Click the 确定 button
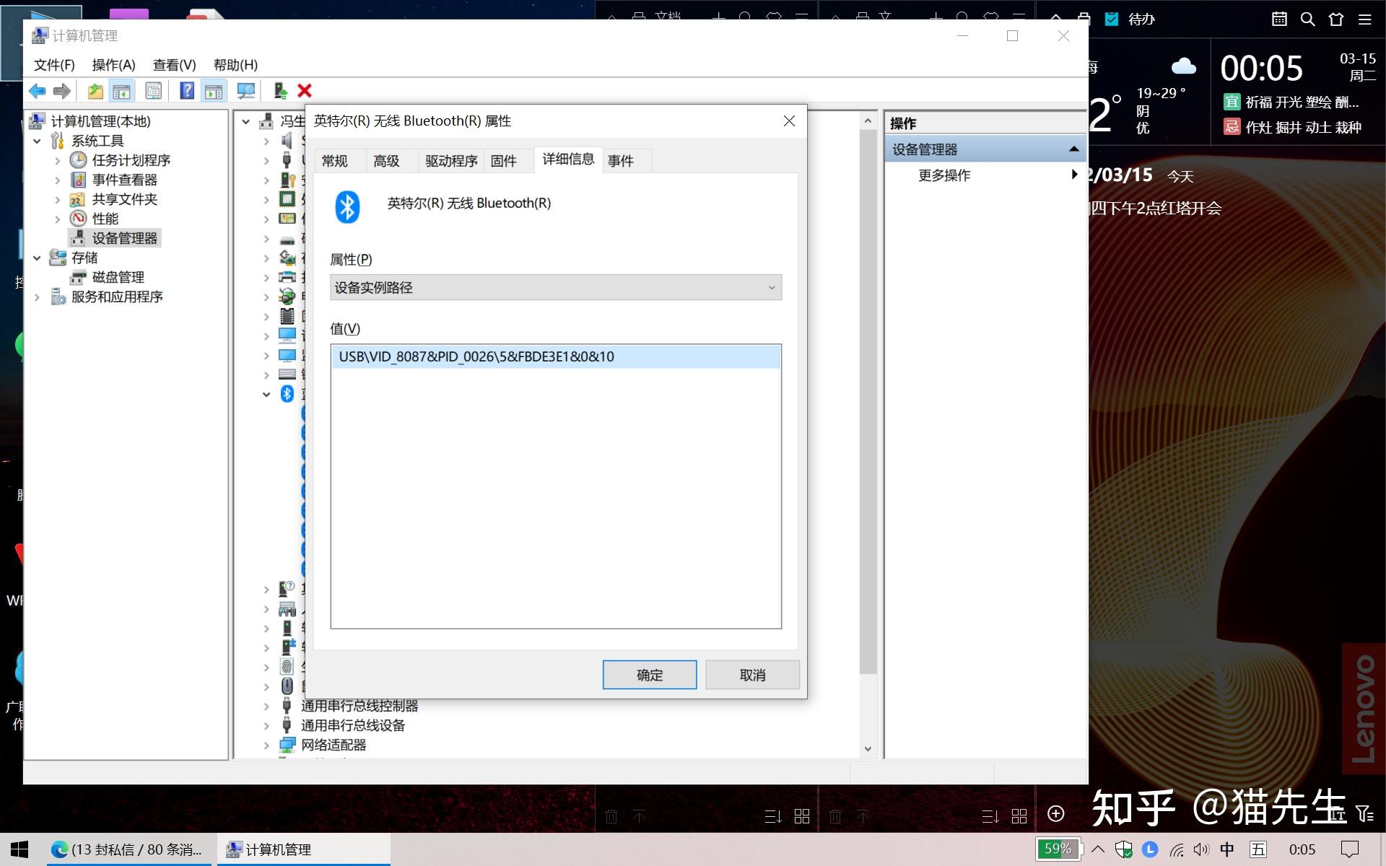This screenshot has height=866, width=1386. tap(650, 675)
